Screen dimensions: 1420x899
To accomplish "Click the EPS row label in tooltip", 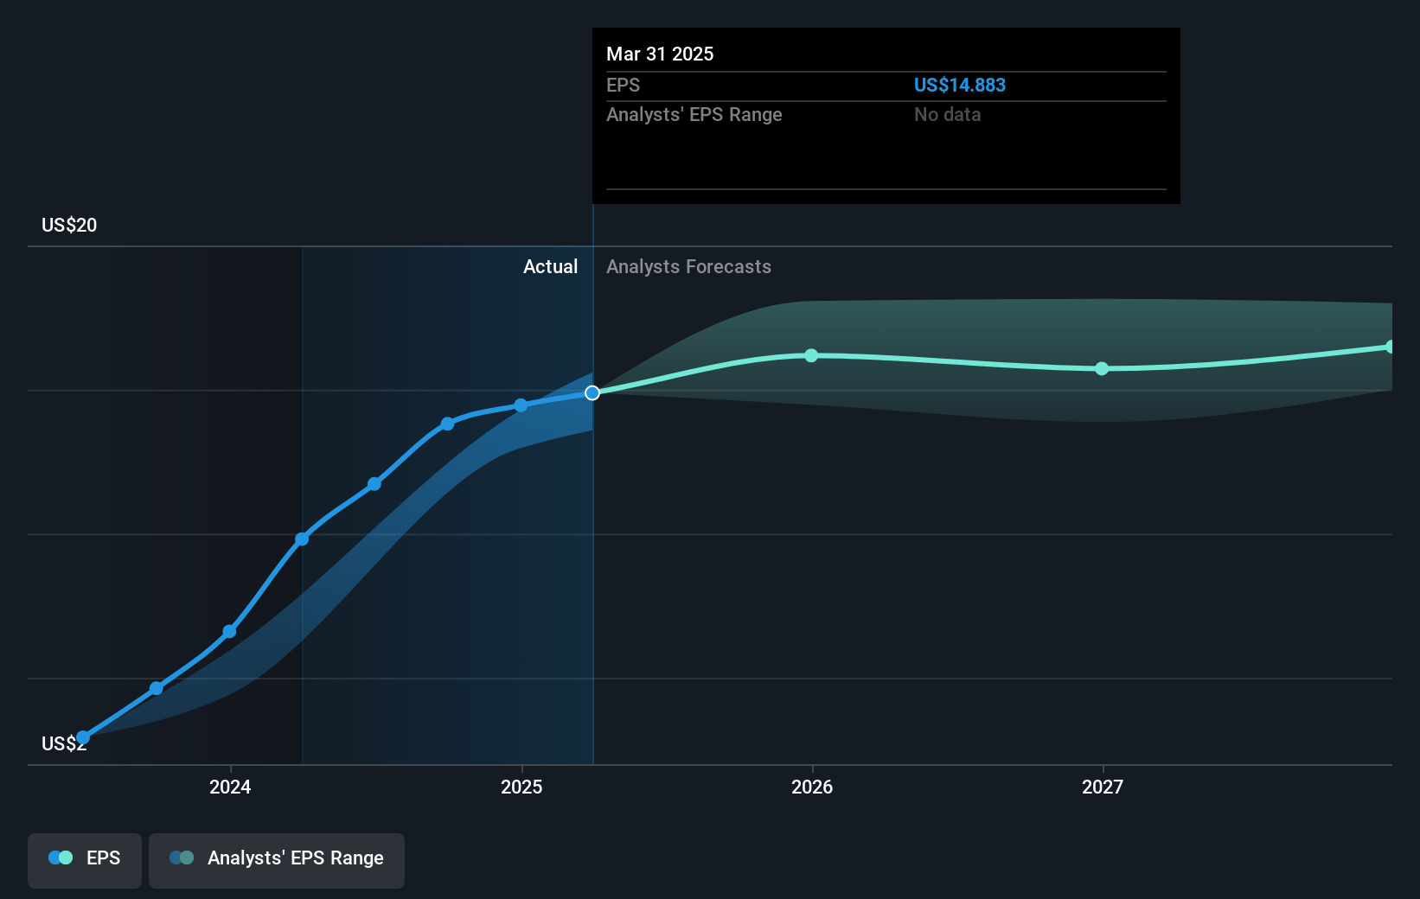I will click(x=623, y=85).
